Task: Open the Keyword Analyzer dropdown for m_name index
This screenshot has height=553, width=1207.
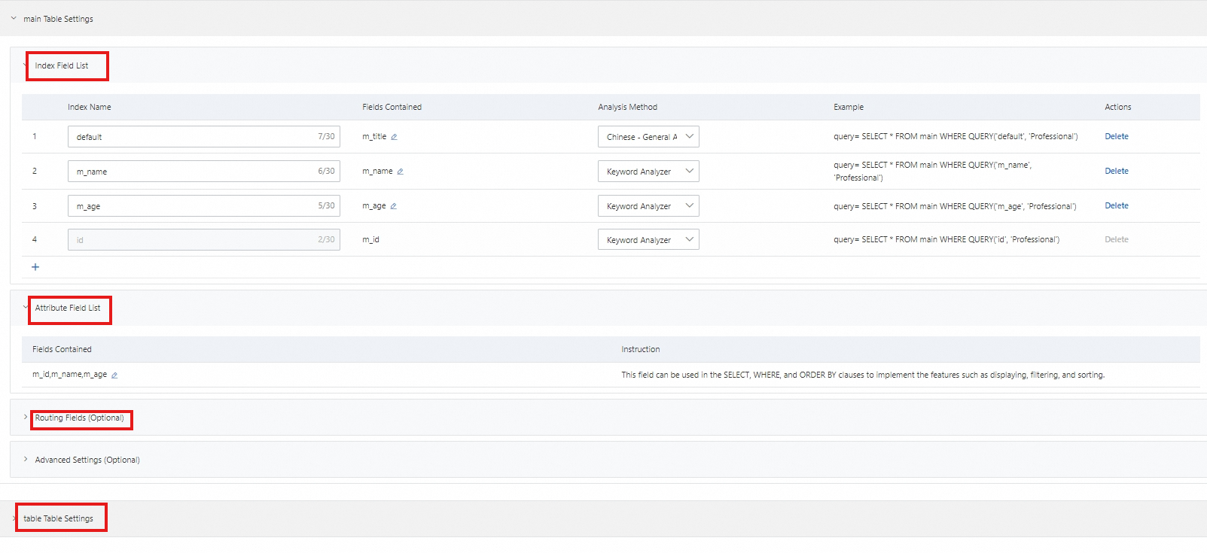Action: 648,172
